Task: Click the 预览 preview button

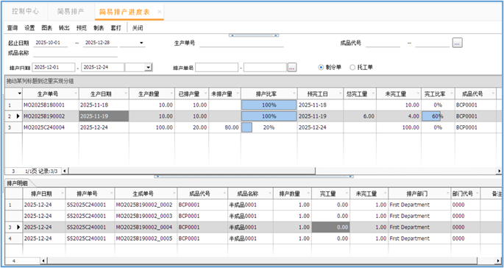Action: 82,28
